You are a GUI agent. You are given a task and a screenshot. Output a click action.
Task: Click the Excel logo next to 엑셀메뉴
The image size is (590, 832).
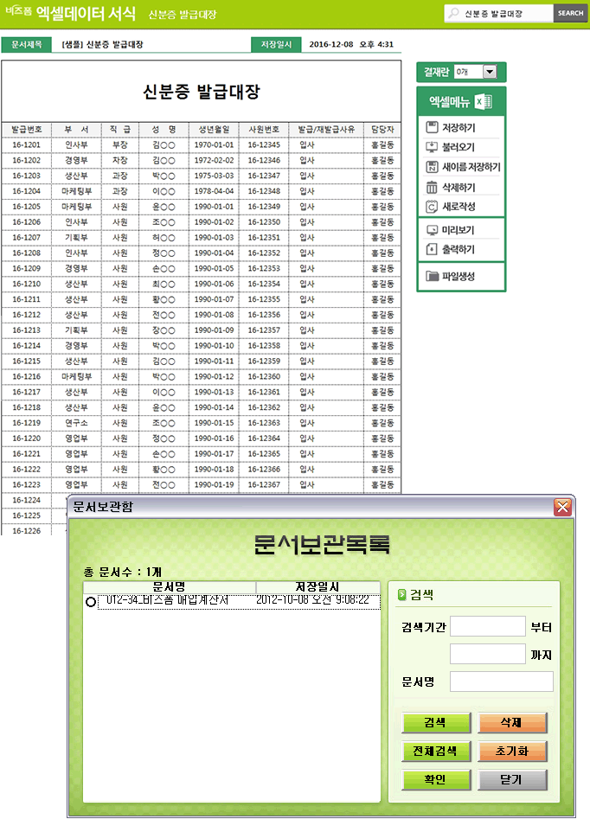point(484,101)
